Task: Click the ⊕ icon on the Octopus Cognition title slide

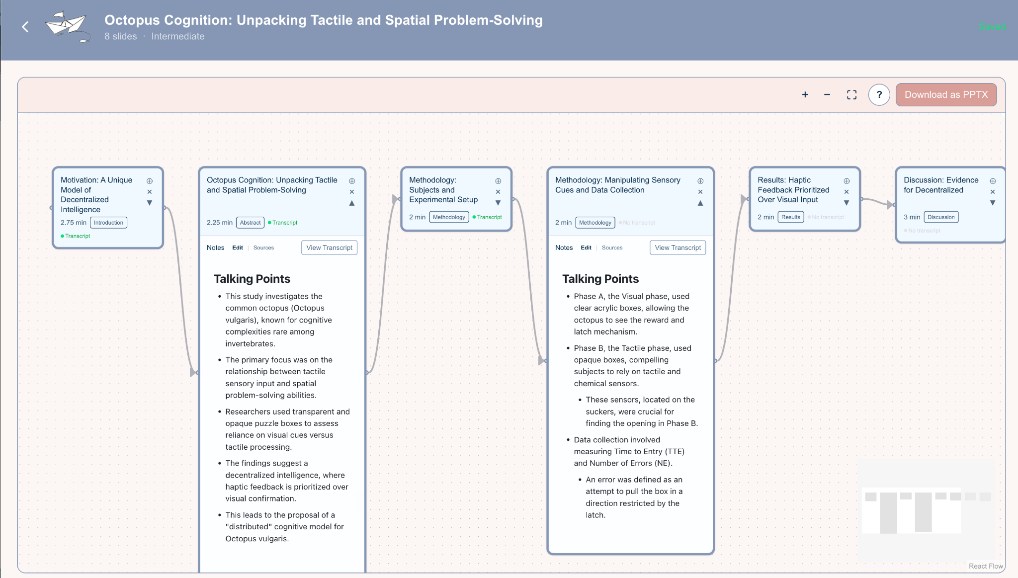Action: point(352,180)
